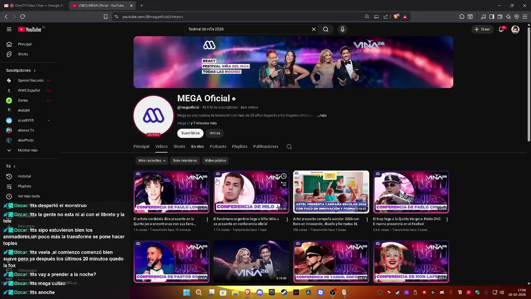Open the mega.cl link
The width and height of the screenshot is (531, 299).
(x=183, y=123)
